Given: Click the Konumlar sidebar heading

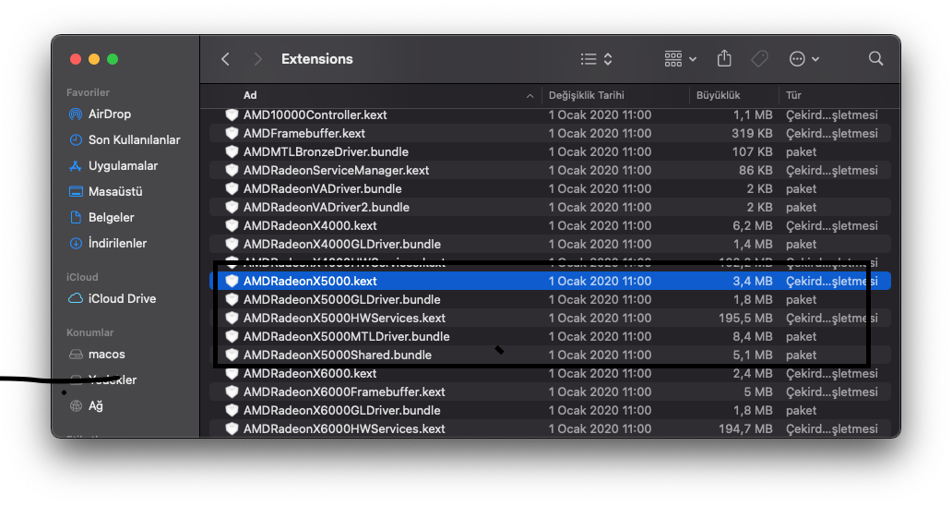Looking at the screenshot, I should point(89,332).
